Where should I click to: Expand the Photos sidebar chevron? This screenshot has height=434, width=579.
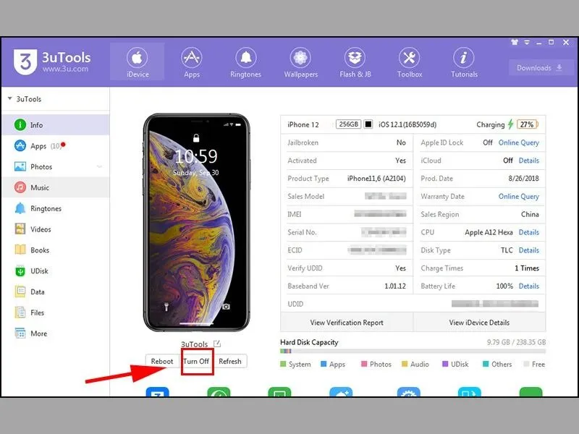[99, 166]
